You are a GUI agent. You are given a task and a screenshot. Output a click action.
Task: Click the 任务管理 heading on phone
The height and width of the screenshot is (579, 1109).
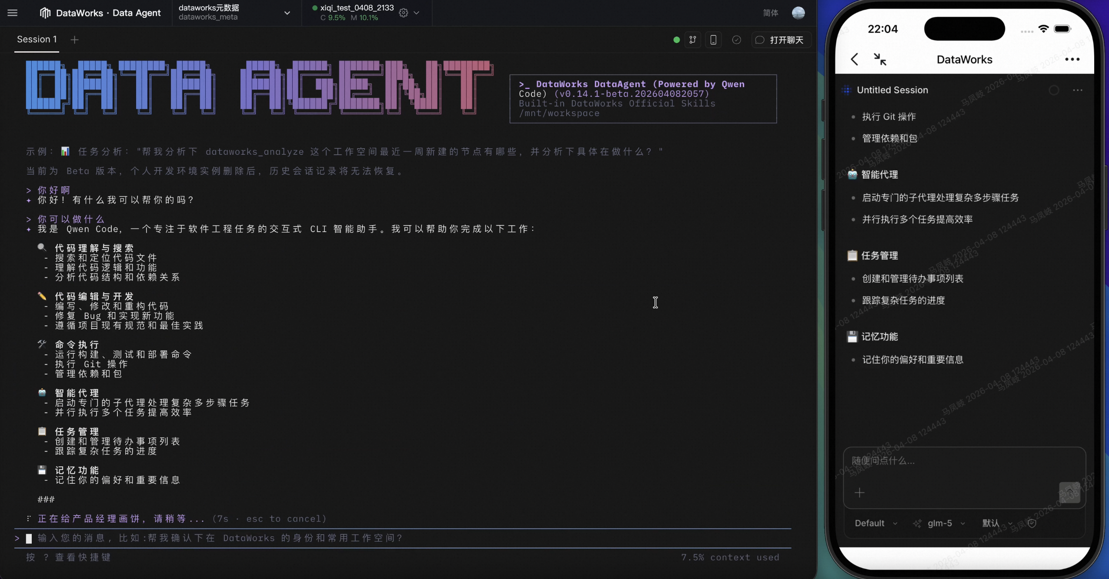[x=879, y=256]
